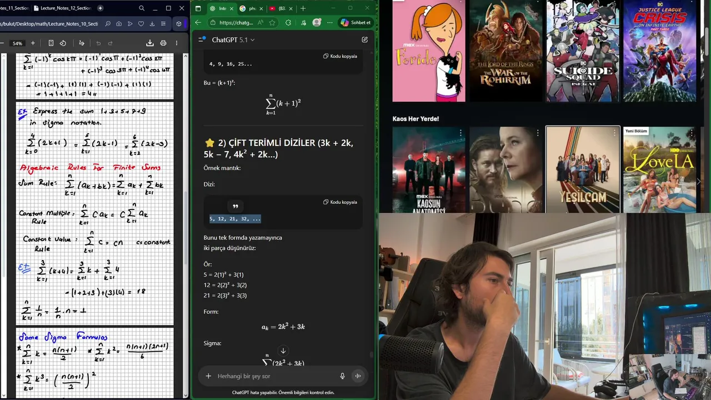Open a new tab in Edge
Screen dimensions: 711x400
[x=303, y=8]
